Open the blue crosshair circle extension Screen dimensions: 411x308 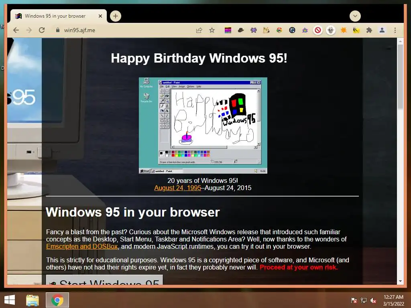point(292,30)
